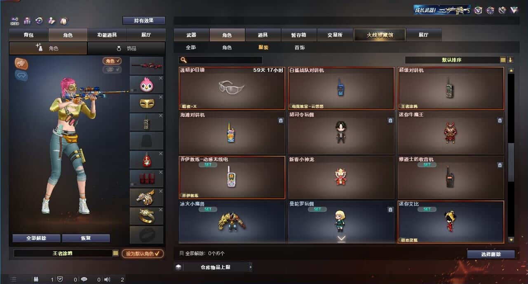Viewport: 528px width, 284px height.
Task: Click the purple refresh cycle icon
Action: 39,21
